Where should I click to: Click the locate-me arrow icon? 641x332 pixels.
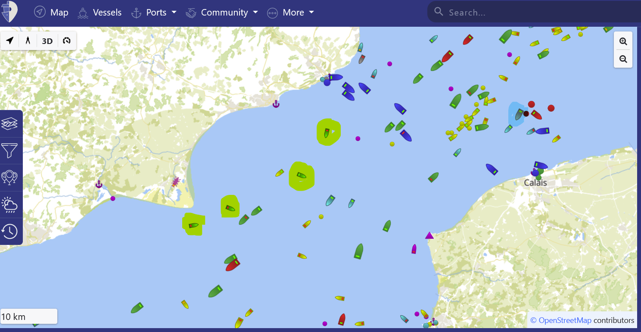(x=10, y=41)
